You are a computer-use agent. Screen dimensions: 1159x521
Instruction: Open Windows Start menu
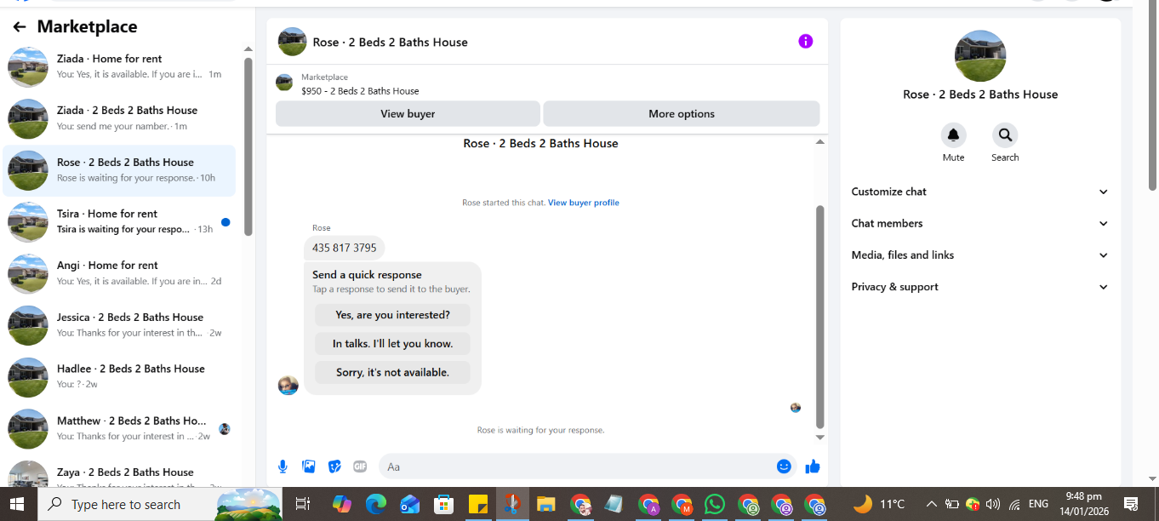pos(17,504)
